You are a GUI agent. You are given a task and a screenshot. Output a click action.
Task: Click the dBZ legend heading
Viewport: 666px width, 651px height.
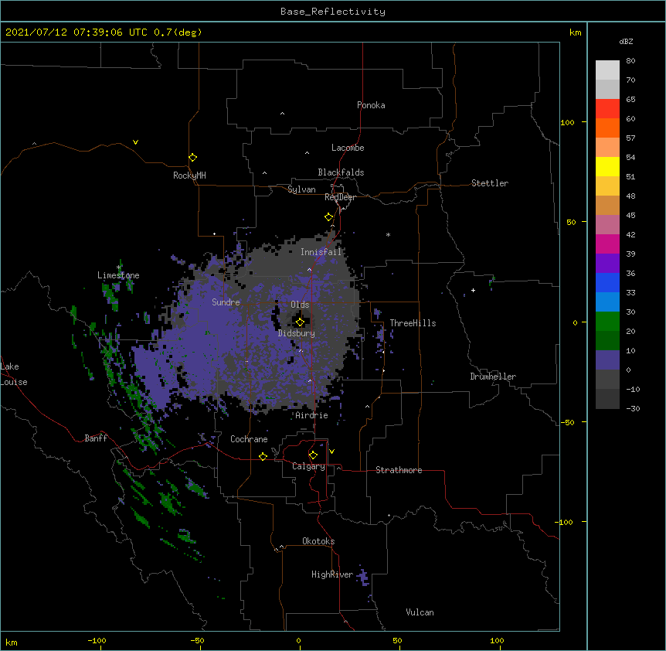(626, 41)
